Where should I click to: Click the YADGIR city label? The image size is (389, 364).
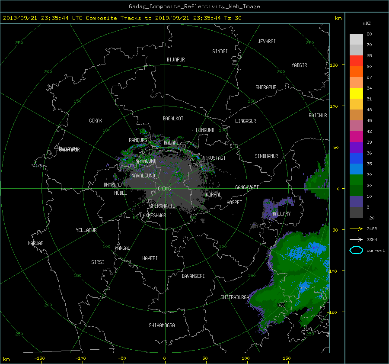tap(299, 65)
